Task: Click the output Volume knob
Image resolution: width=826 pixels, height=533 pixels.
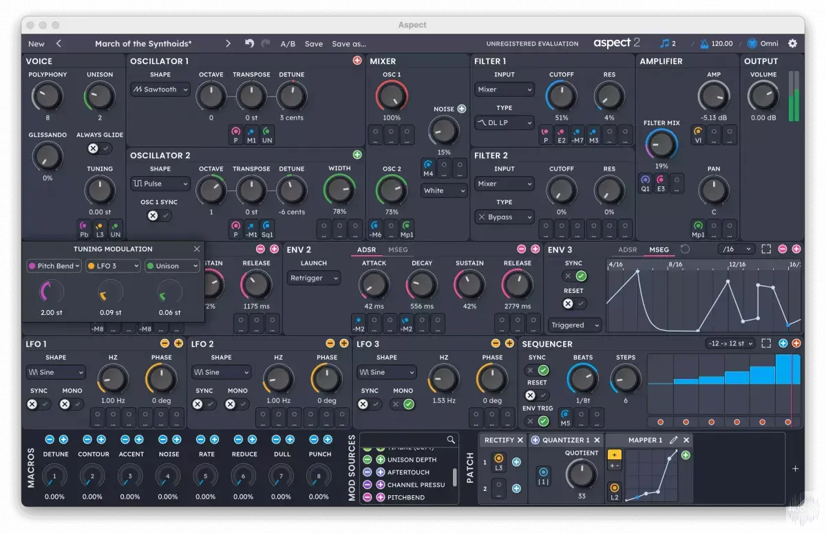Action: [x=763, y=96]
